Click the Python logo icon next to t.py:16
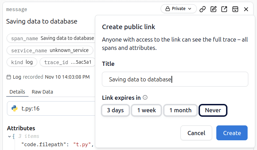This screenshot has height=150, width=257. pyautogui.click(x=15, y=108)
